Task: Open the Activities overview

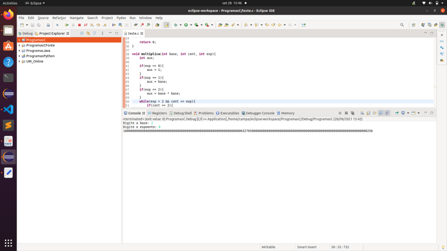Action: pos(10,3)
